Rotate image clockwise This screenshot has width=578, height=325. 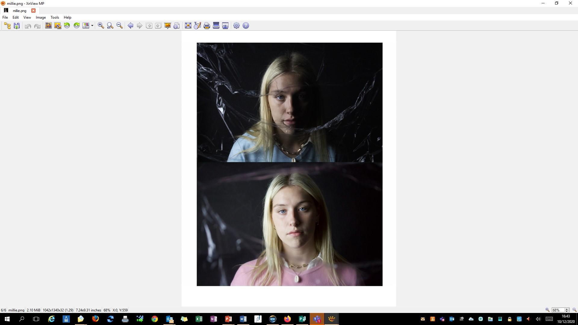coord(76,26)
